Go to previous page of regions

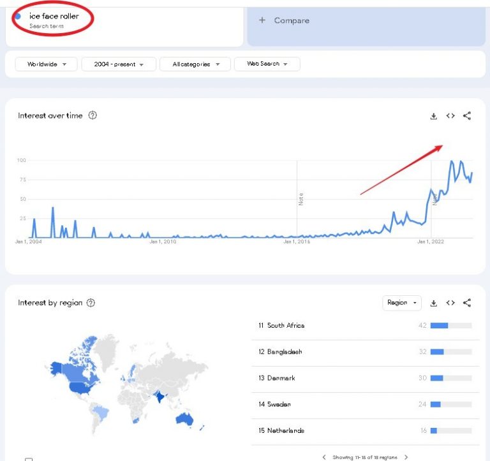(324, 457)
